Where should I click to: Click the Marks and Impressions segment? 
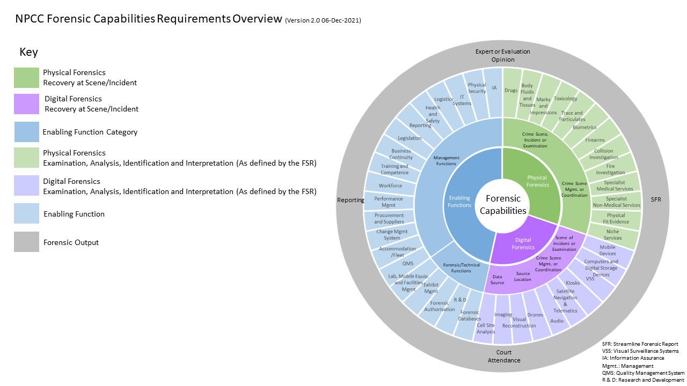coord(543,106)
